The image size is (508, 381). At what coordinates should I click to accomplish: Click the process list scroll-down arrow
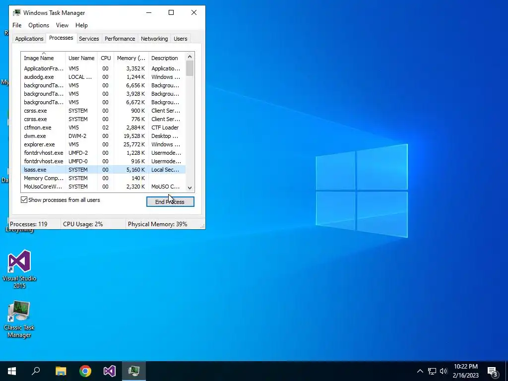(x=190, y=188)
